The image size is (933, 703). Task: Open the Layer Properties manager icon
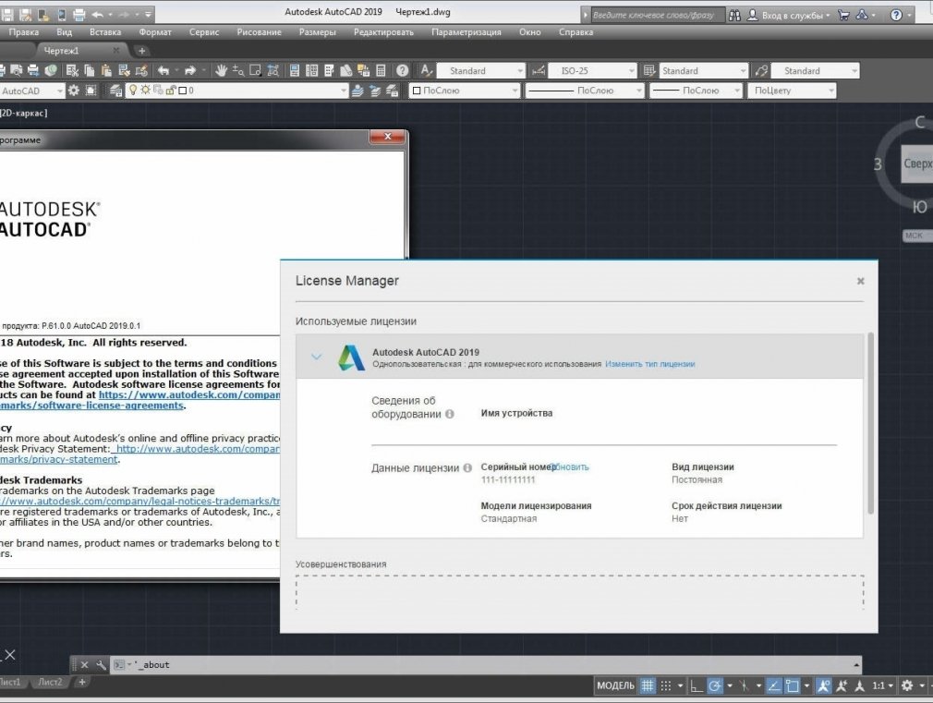(x=116, y=91)
